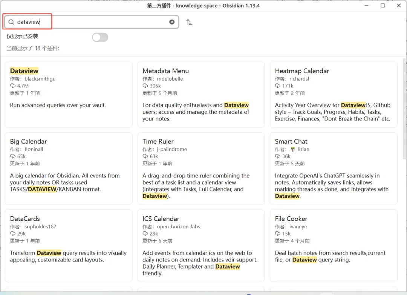Open the Heatmap Calendar plugin title
Screen dimensions: 407x295
302,71
